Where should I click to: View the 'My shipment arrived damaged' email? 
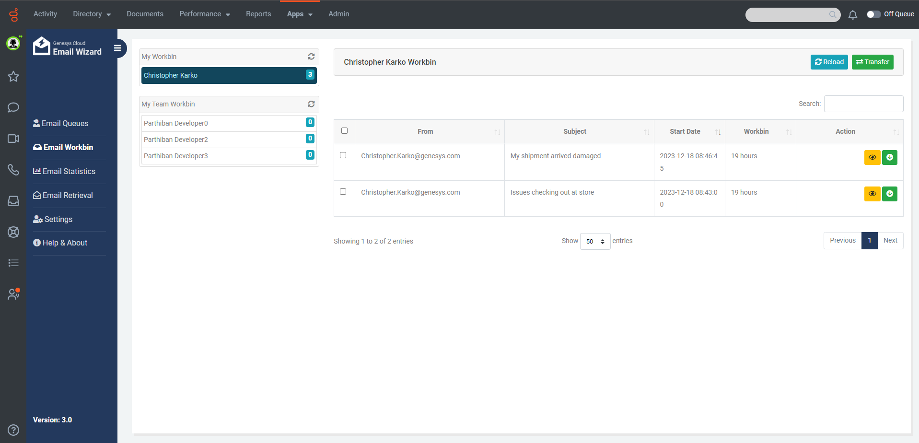[872, 157]
